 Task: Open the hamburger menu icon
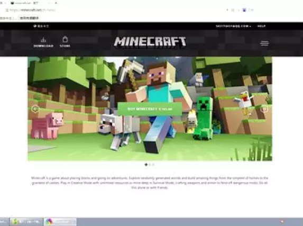point(264,43)
